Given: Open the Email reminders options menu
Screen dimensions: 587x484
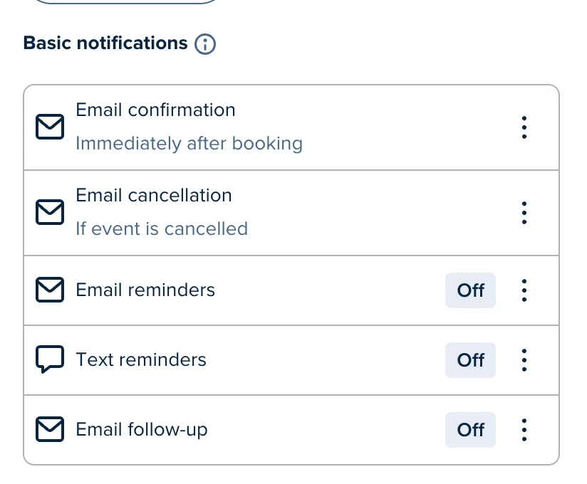Looking at the screenshot, I should [x=524, y=290].
